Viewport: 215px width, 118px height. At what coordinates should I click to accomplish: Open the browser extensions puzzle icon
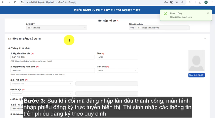[191, 2]
